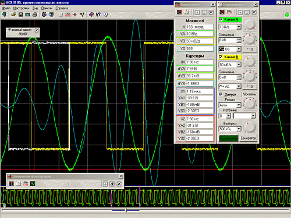Viewport: 291px width, 218px height.
Task: Click the Генератор button
Action: coord(249,138)
